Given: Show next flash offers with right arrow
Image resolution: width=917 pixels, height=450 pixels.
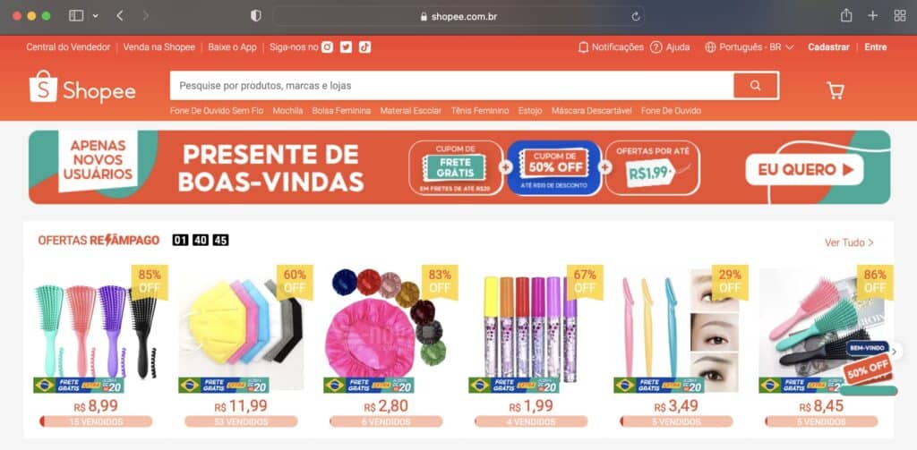Looking at the screenshot, I should pos(895,352).
